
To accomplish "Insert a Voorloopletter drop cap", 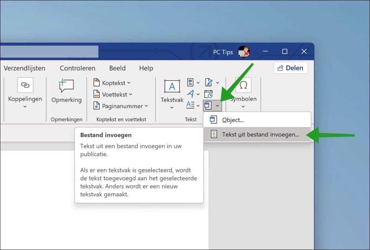I will (190, 105).
